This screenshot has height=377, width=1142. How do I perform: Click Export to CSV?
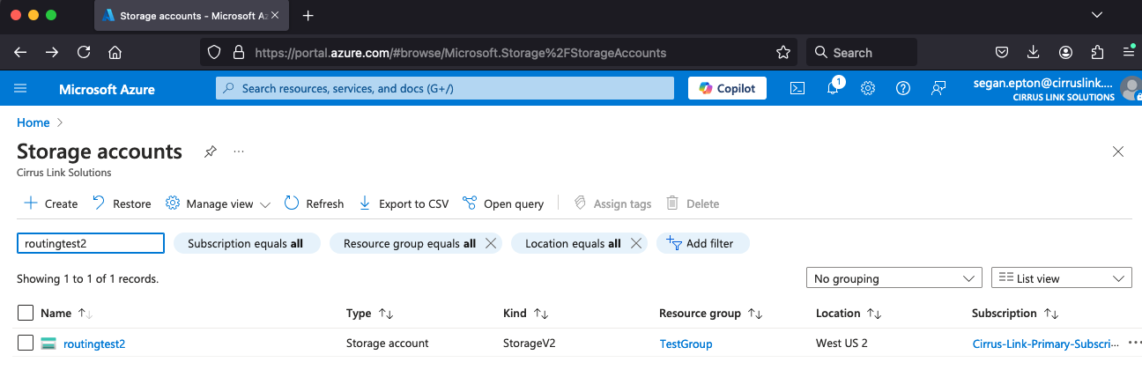[x=404, y=203]
